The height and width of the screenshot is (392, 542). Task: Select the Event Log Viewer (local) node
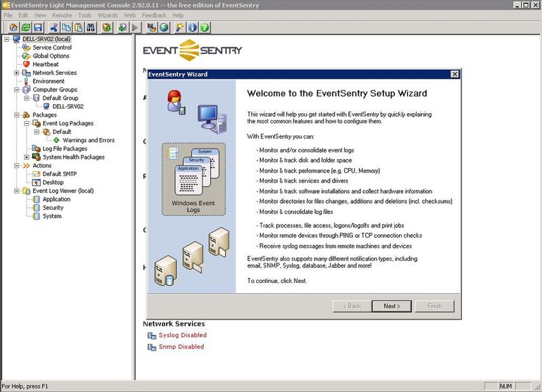[63, 191]
